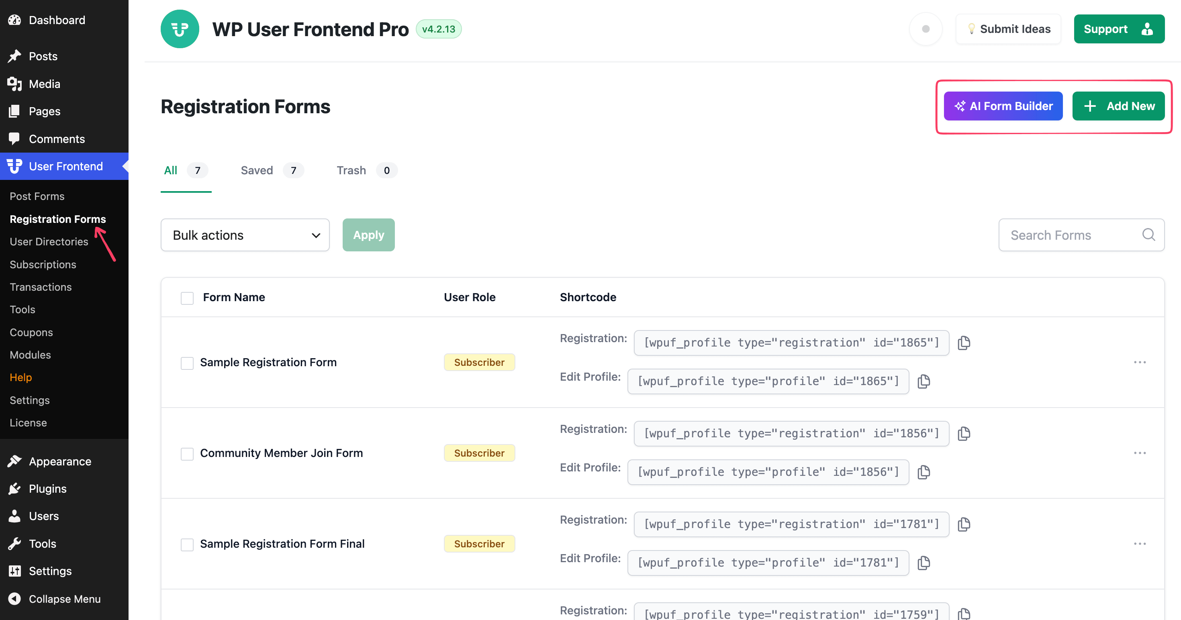Switch to the Saved forms tab
The width and height of the screenshot is (1181, 620).
(272, 171)
